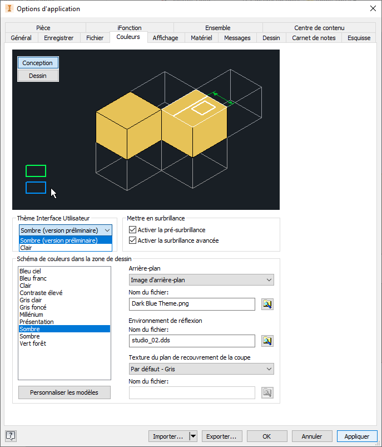Image resolution: width=382 pixels, height=447 pixels.
Task: Toggle Activer la surbrillance avancée checkbox
Action: 132,240
